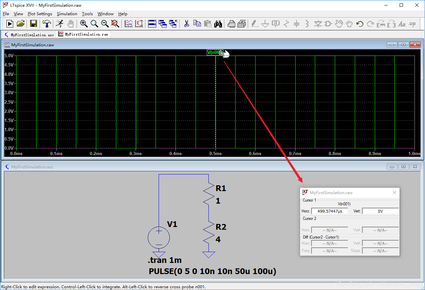Click the 5.0V vertical axis label

pyautogui.click(x=8, y=56)
